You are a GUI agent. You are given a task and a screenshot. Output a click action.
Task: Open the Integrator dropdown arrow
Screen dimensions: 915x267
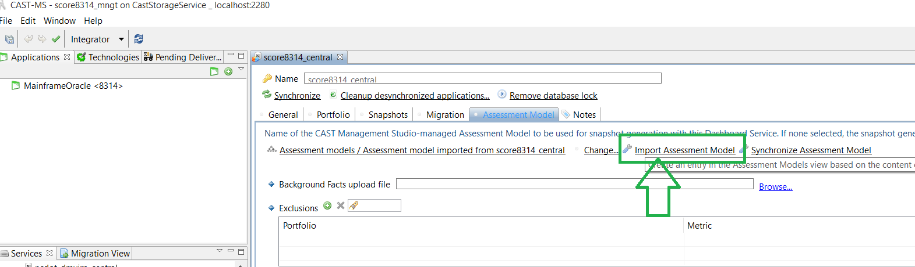pyautogui.click(x=121, y=39)
